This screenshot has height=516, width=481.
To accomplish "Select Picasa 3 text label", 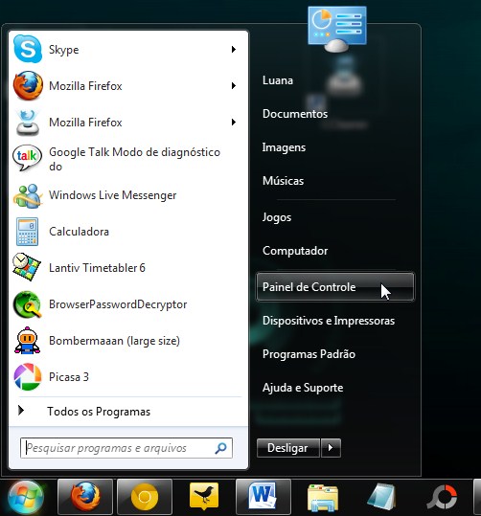I will (x=69, y=377).
